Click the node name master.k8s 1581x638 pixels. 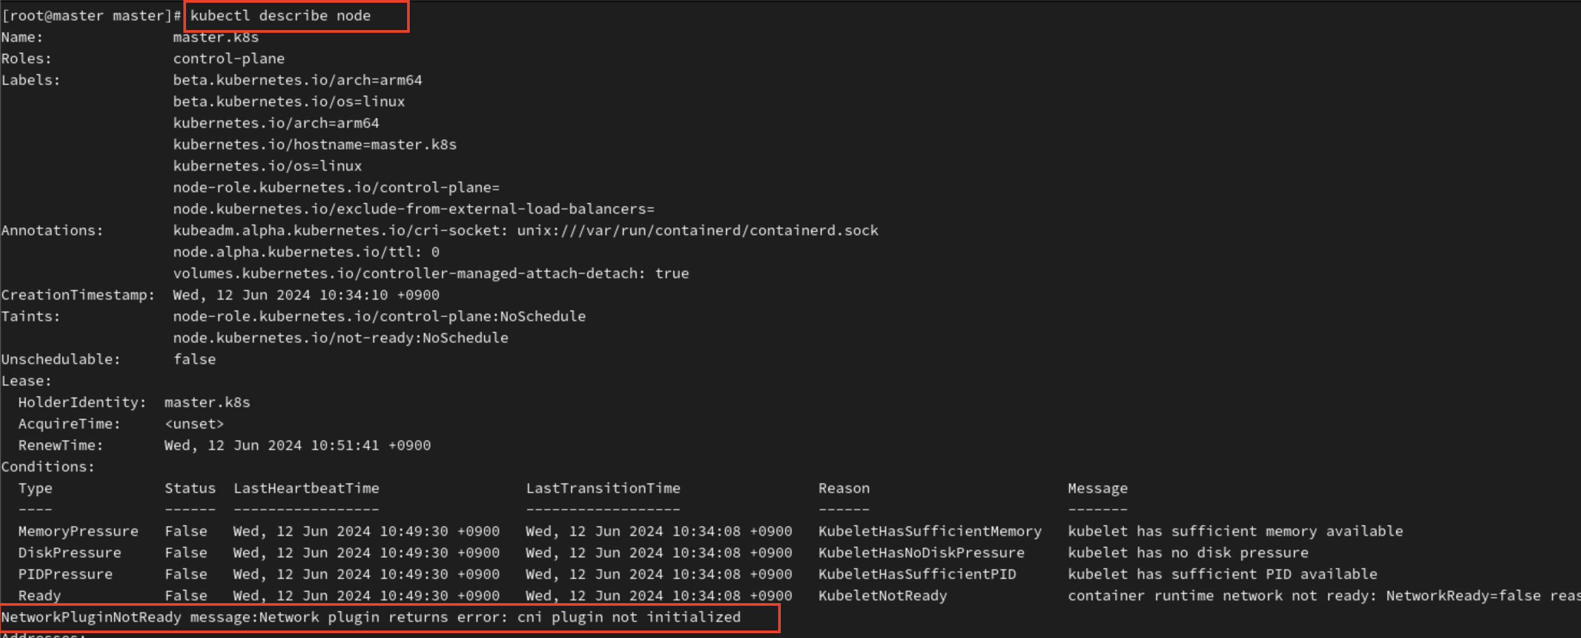[x=216, y=37]
